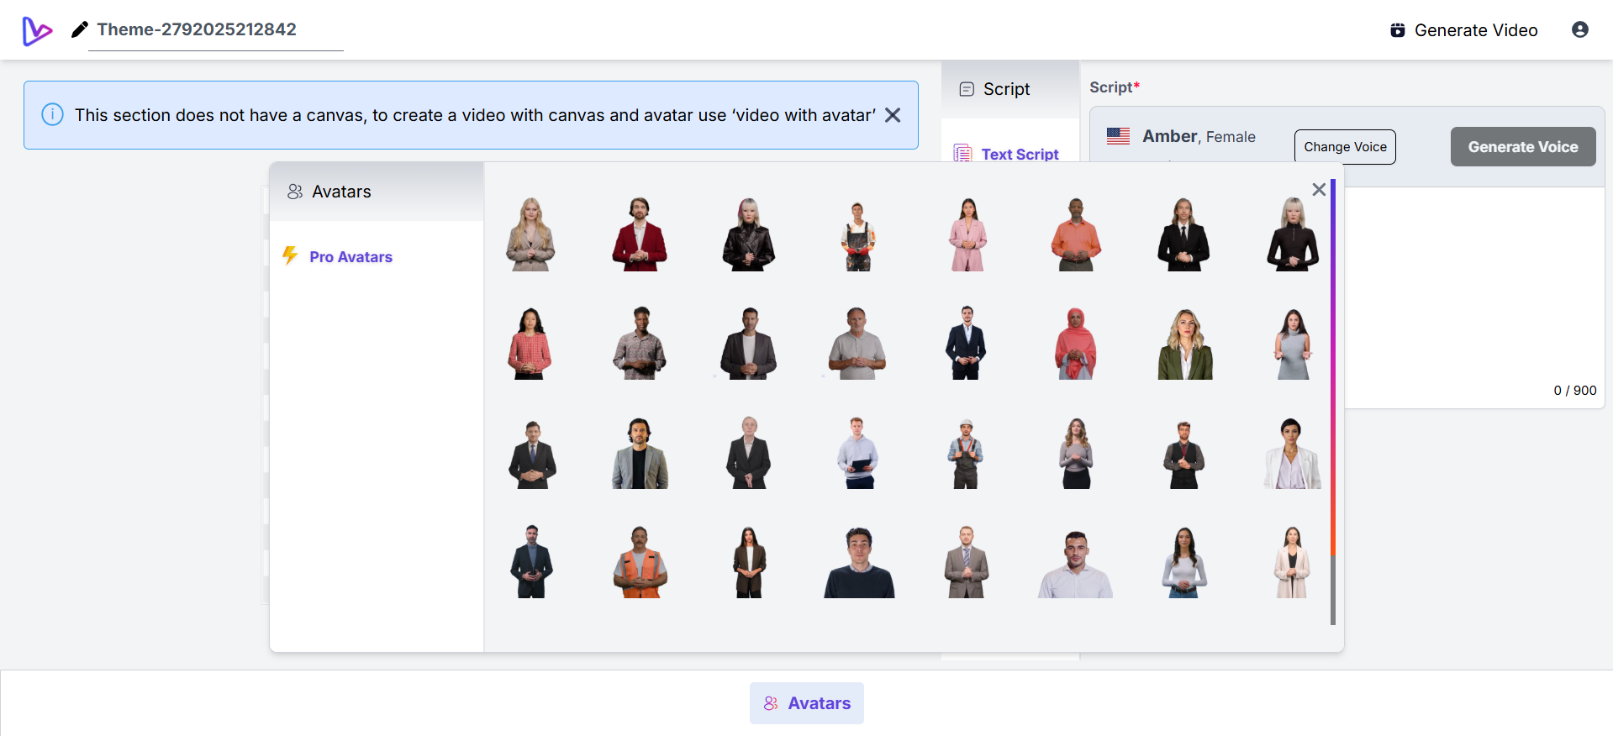Click the Change Voice button

point(1345,147)
